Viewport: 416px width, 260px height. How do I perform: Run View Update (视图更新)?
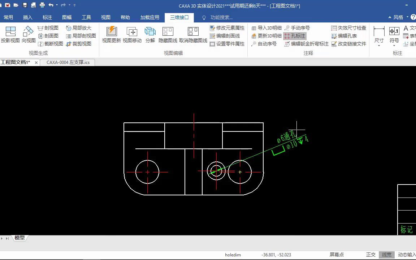coord(112,35)
